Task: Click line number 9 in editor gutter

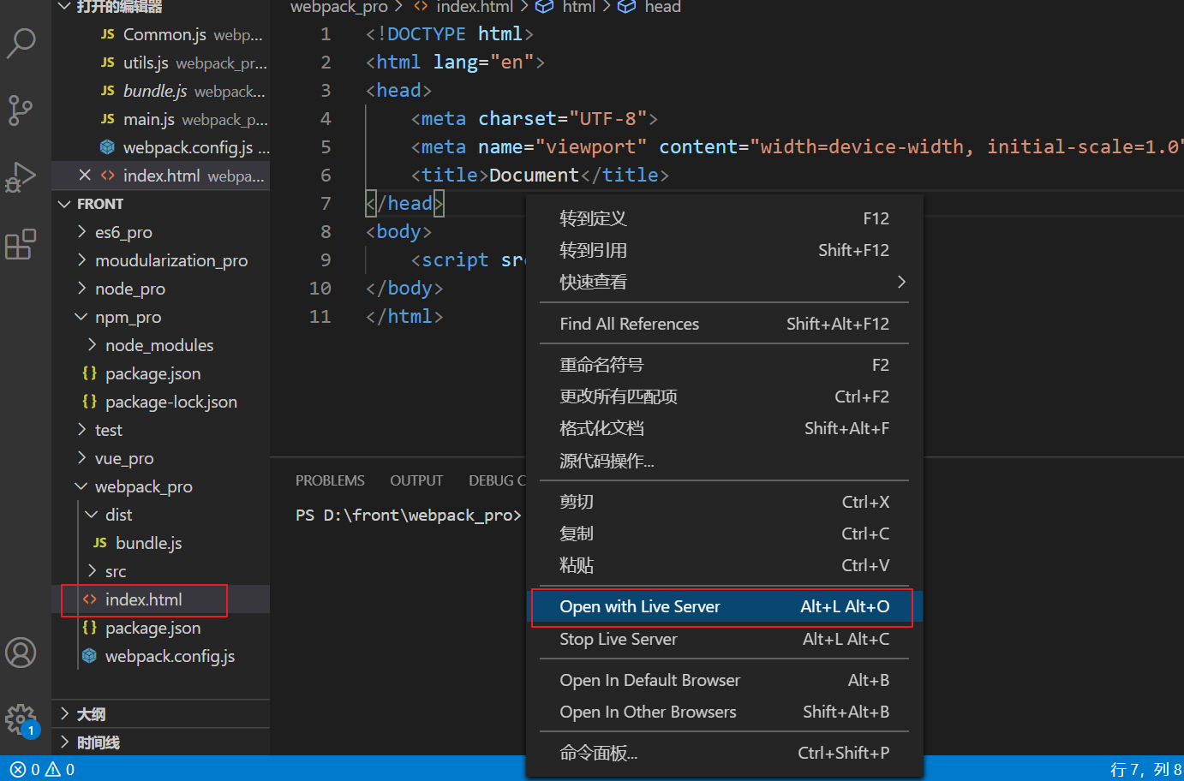Action: click(326, 259)
